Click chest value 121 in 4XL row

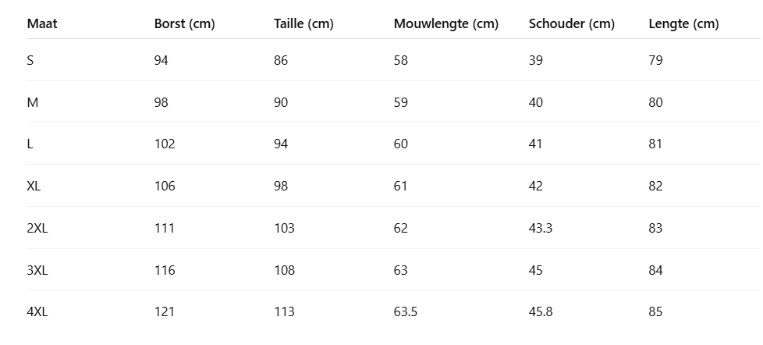coord(165,311)
